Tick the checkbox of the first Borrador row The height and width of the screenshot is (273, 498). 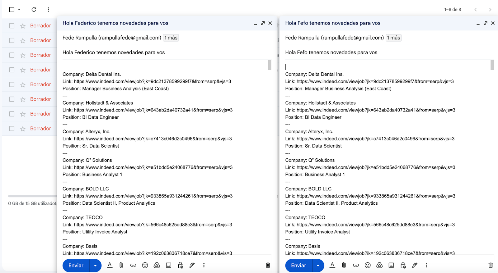[12, 26]
